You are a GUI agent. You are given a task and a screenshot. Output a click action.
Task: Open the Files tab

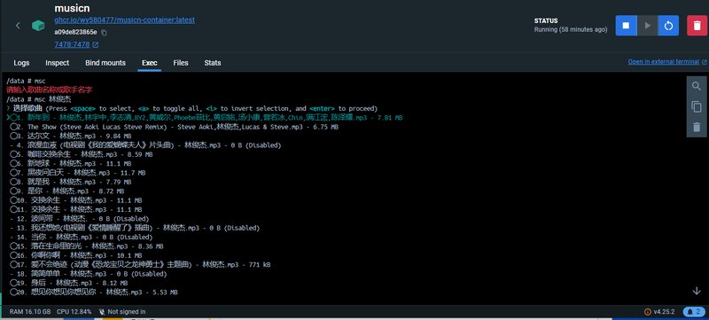(x=181, y=63)
